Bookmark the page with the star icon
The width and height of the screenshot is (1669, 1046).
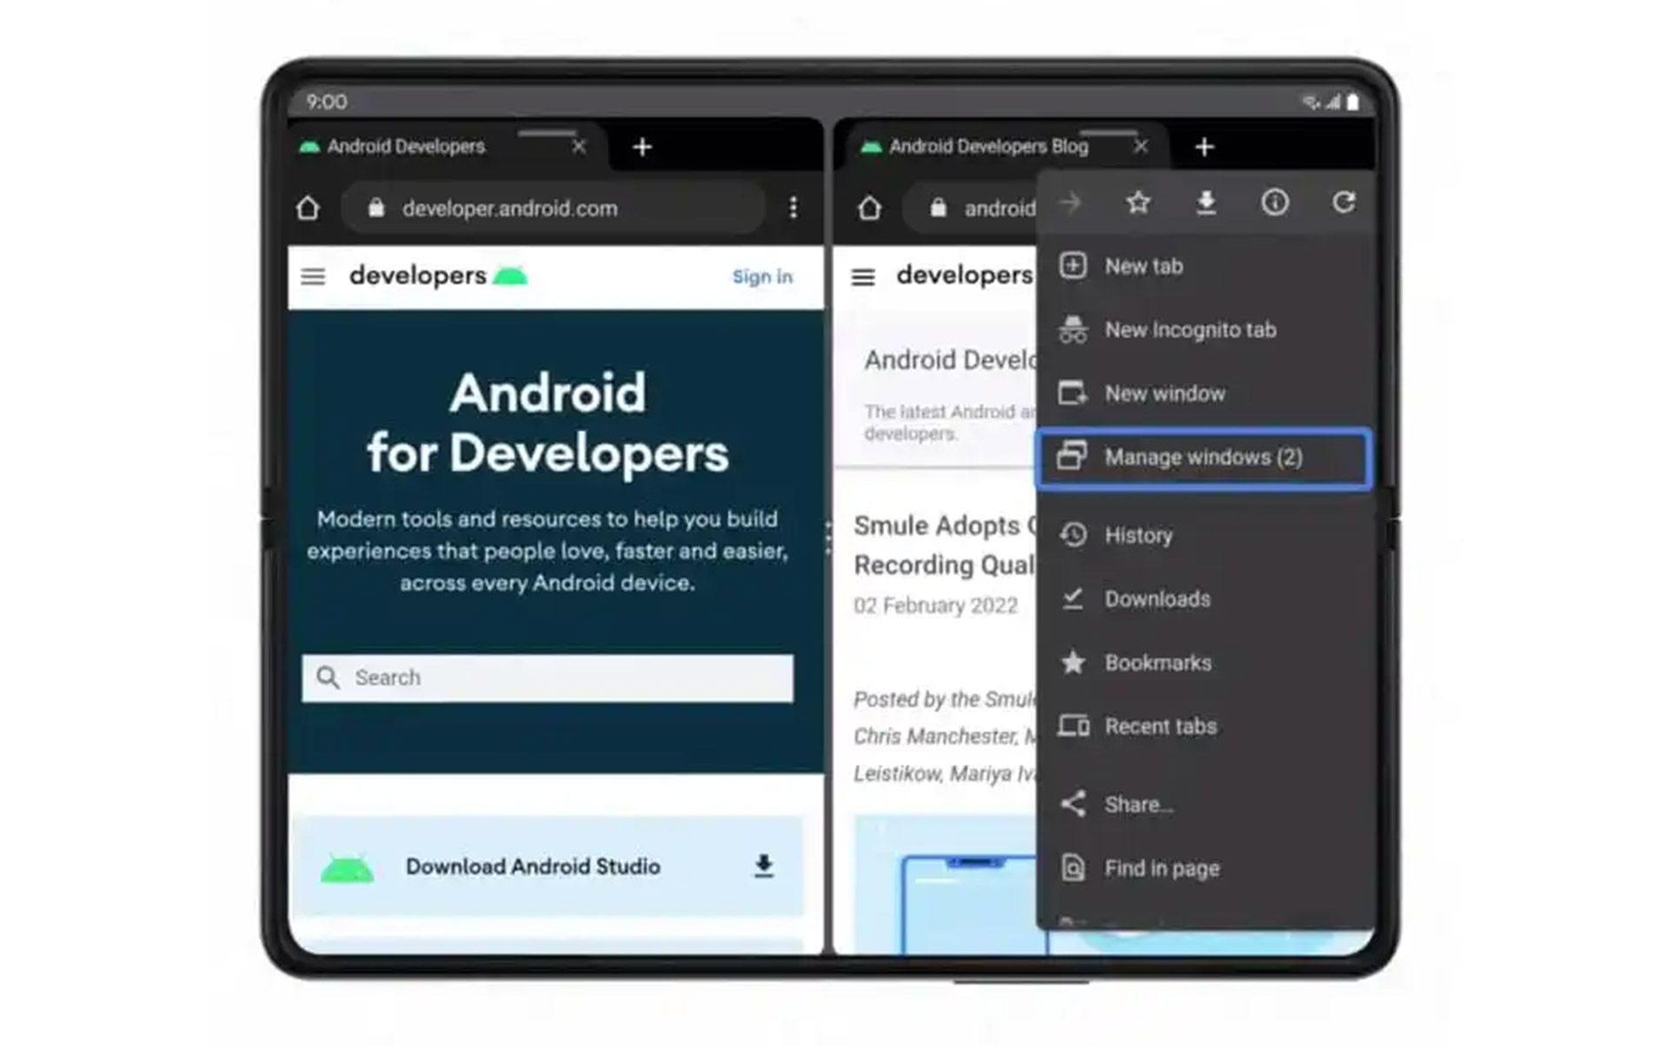point(1138,203)
